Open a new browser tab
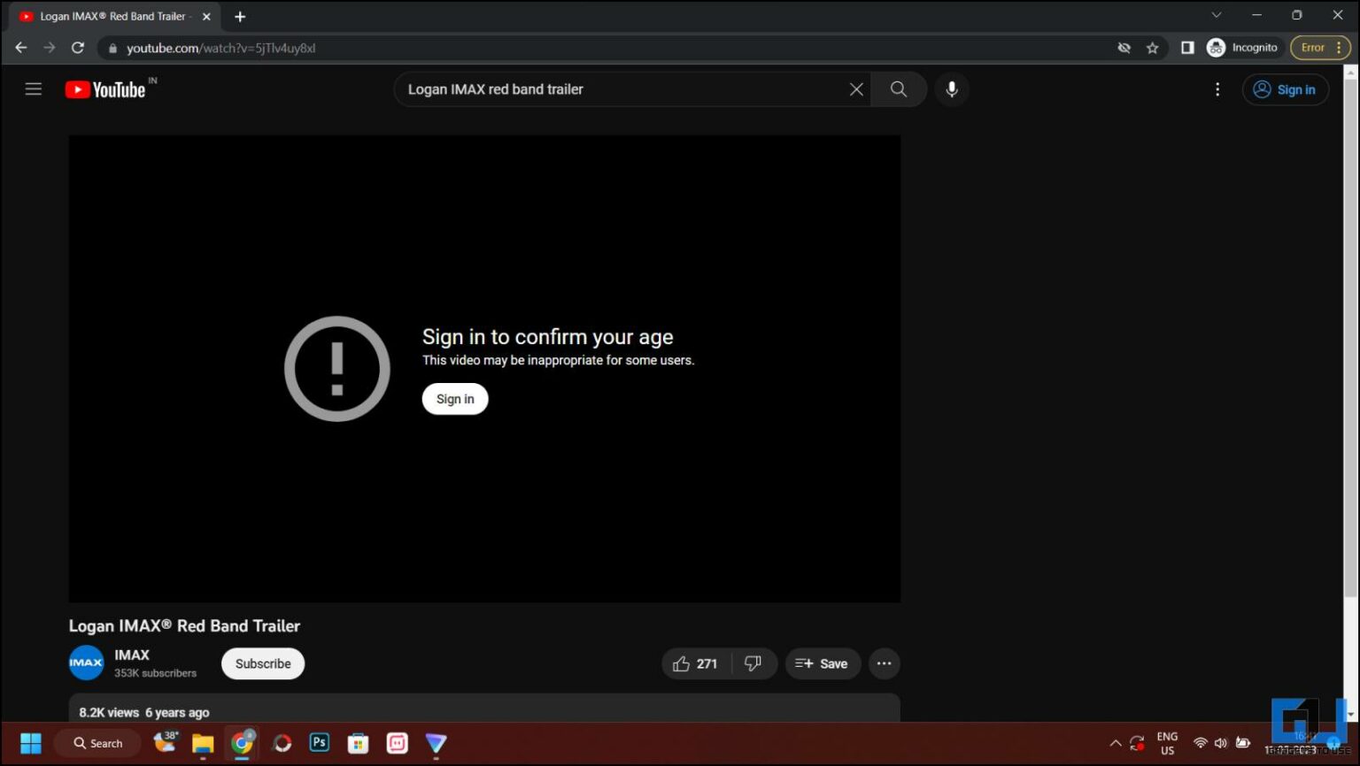This screenshot has height=766, width=1360. coord(240,17)
